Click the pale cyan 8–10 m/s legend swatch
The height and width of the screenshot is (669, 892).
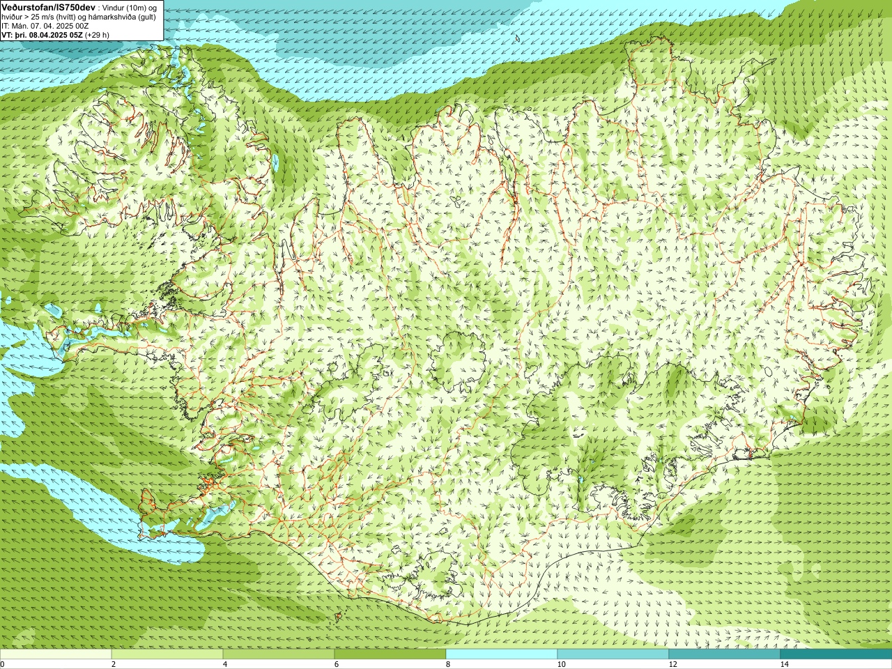point(502,654)
